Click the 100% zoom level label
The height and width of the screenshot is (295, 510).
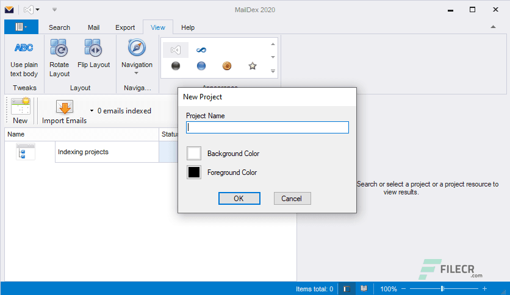(x=389, y=289)
